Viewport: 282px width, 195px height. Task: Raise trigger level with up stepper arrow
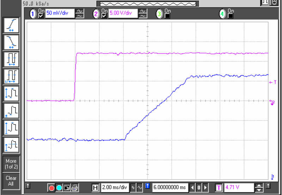click(x=259, y=185)
